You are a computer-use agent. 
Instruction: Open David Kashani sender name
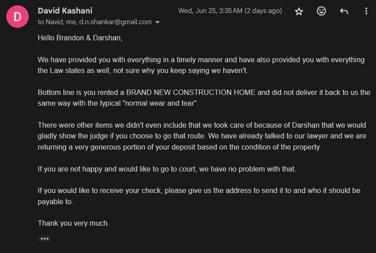pyautogui.click(x=65, y=11)
